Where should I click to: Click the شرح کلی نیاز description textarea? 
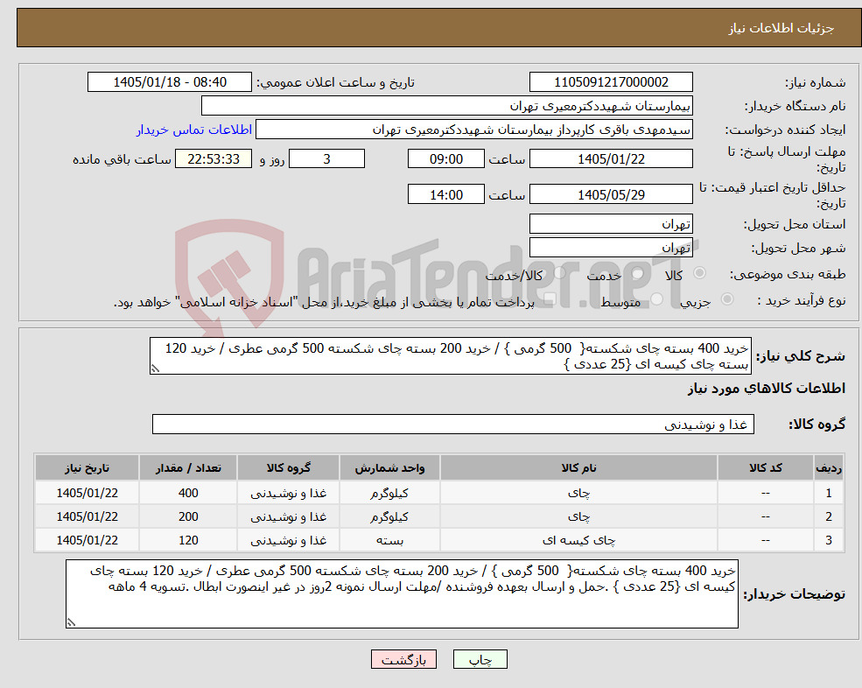450,356
